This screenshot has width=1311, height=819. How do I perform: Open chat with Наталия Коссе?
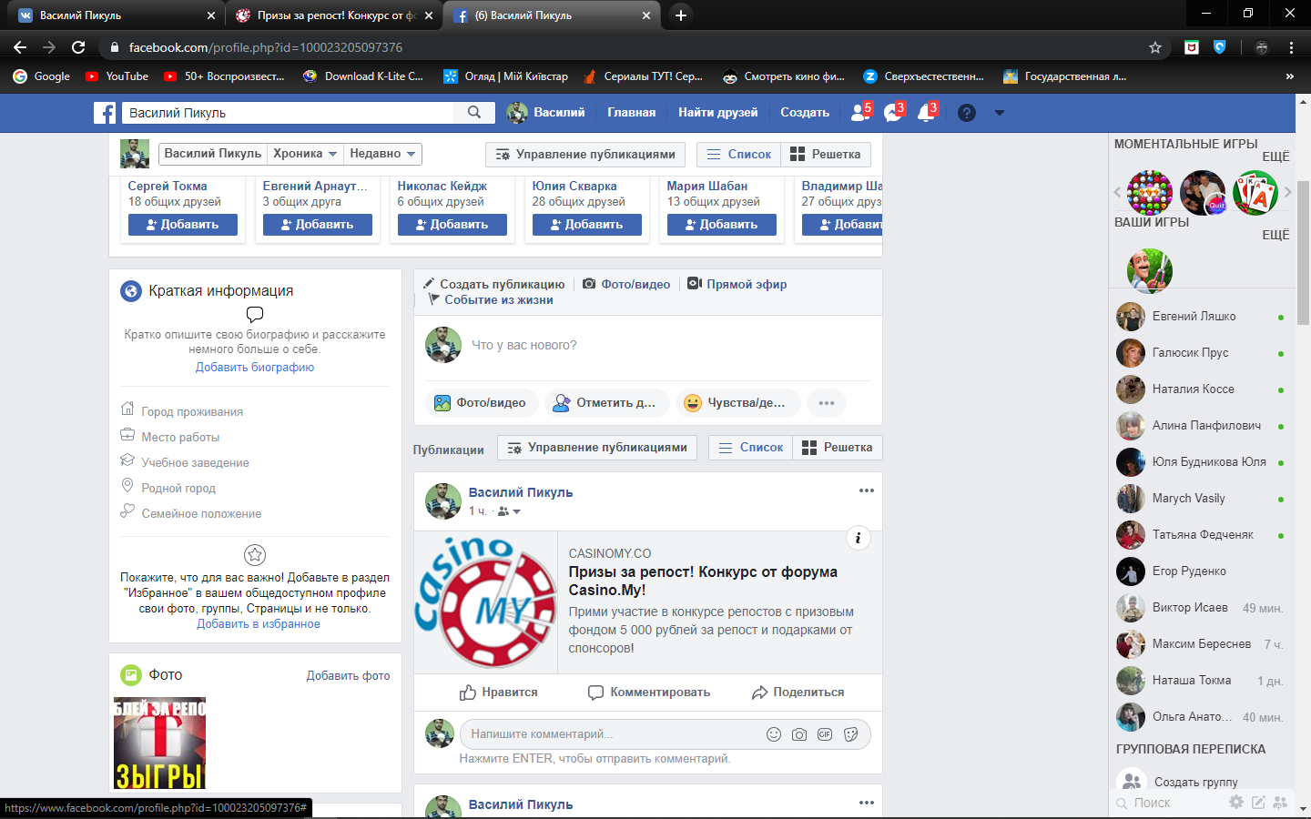tap(1200, 389)
